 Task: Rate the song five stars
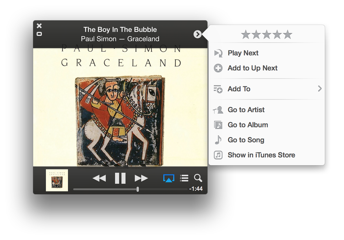(287, 34)
